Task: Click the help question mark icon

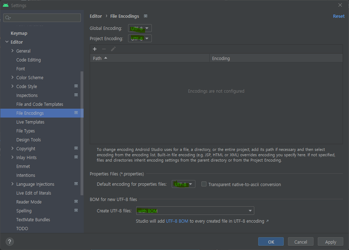Action: [10, 242]
